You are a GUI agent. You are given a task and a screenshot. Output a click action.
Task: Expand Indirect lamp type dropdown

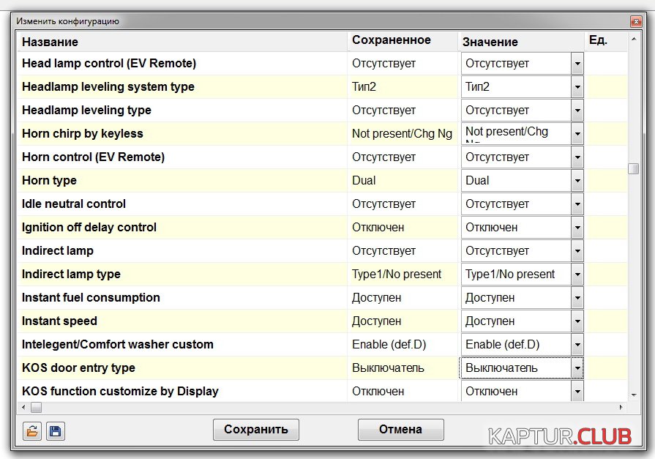tap(577, 275)
